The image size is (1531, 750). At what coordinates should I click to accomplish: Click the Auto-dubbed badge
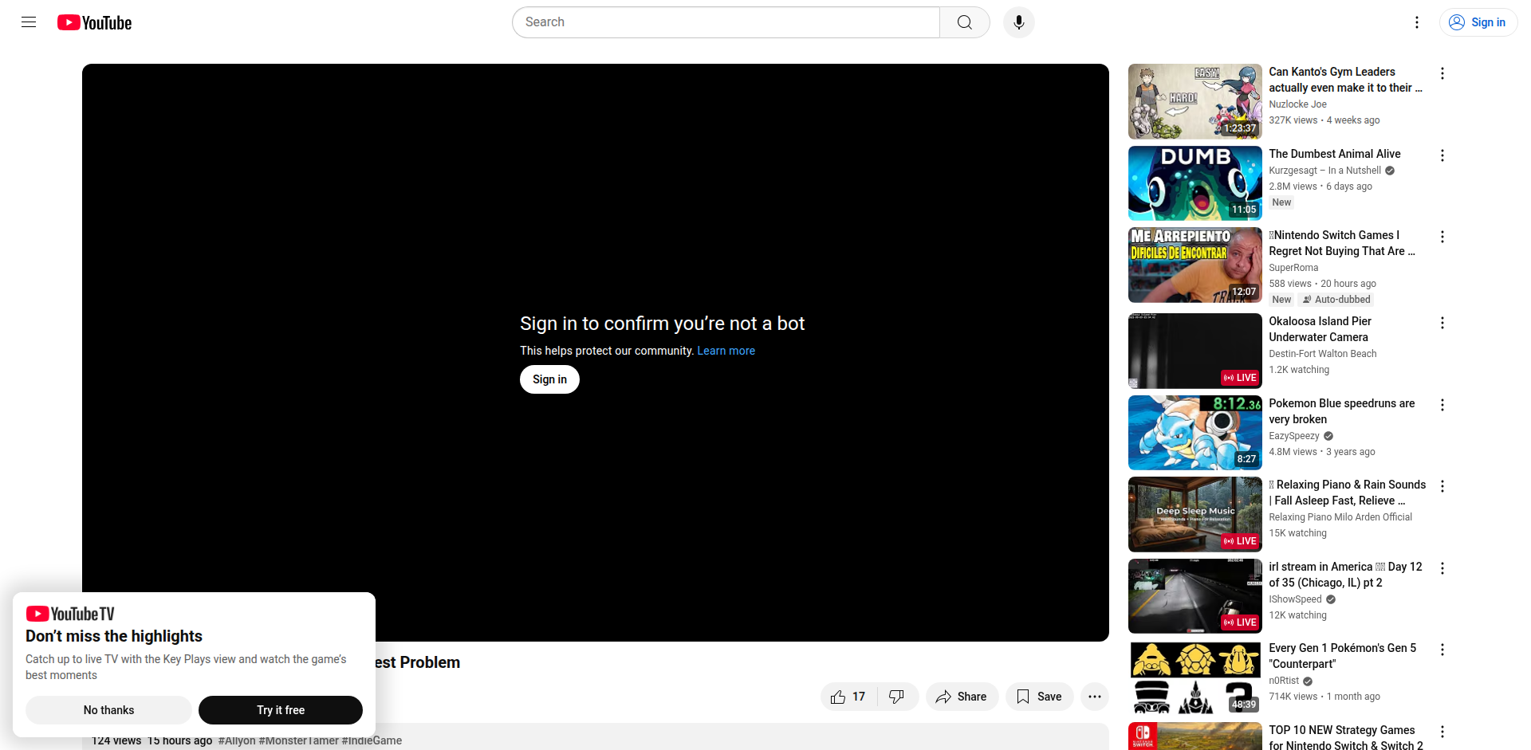[x=1336, y=300]
